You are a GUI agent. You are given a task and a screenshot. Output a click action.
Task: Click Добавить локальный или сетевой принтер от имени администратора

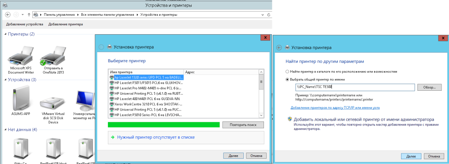pyautogui.click(x=364, y=119)
